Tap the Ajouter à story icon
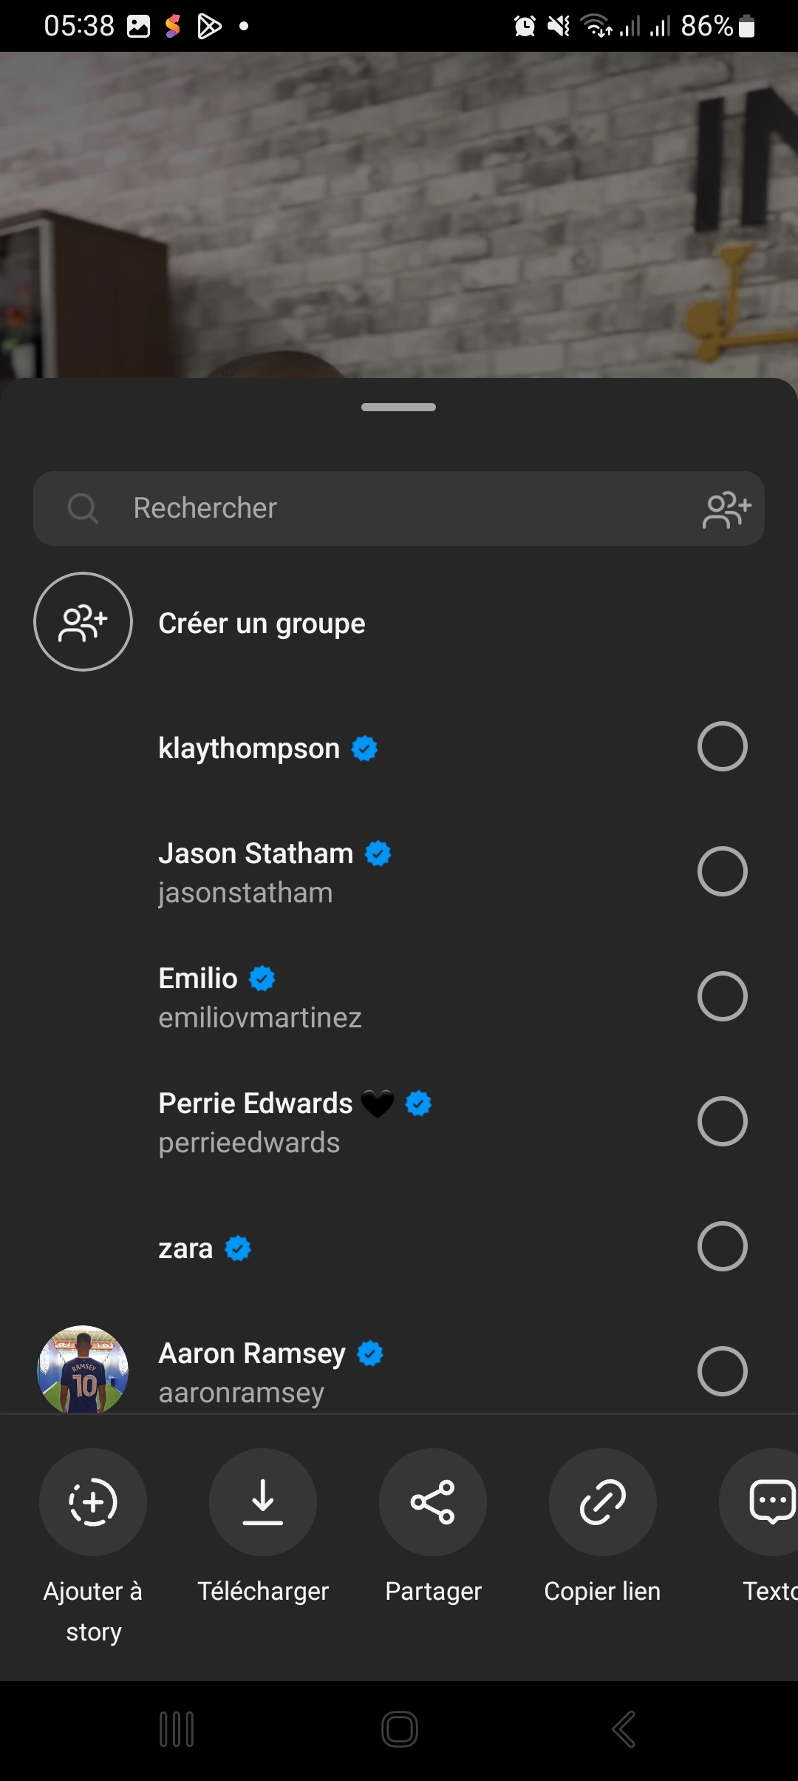 (x=93, y=1502)
